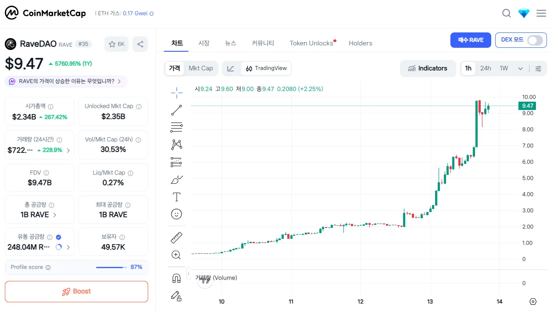Expand the total supply 1B RAVE details
The image size is (550, 312).
(x=39, y=215)
